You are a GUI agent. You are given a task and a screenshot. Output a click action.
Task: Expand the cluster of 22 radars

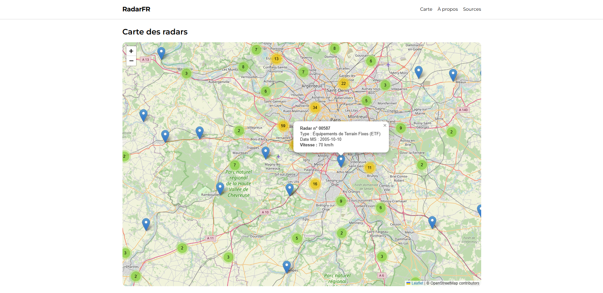pos(343,84)
